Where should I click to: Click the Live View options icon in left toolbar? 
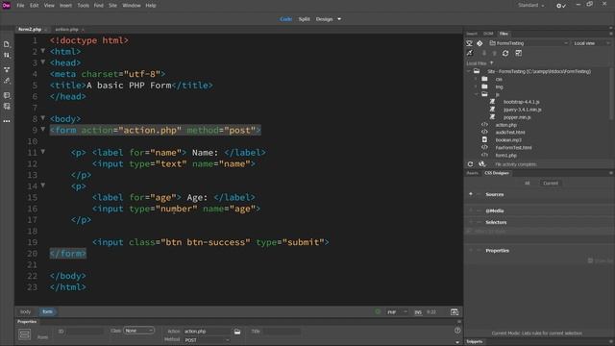(x=7, y=69)
